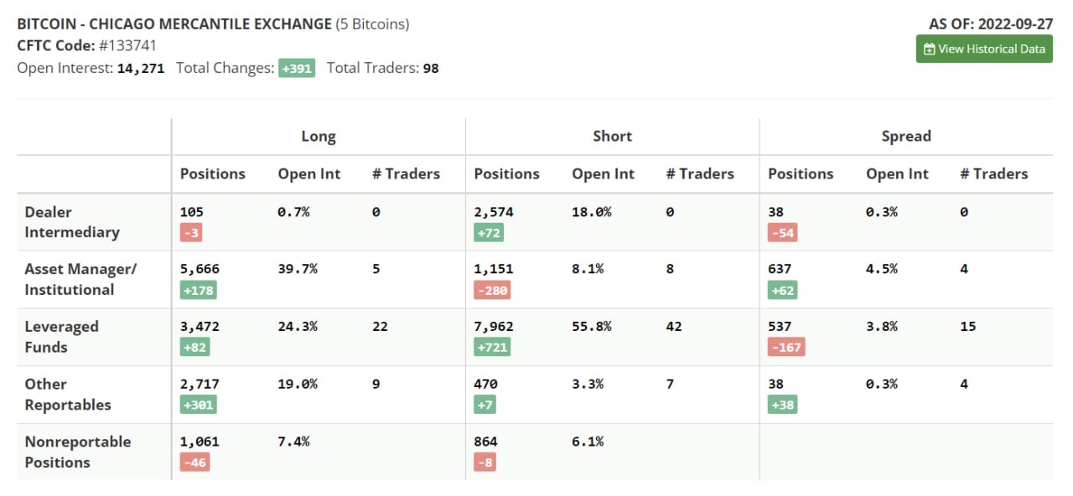Click the Long column group header
This screenshot has width=1073, height=496.
[319, 136]
